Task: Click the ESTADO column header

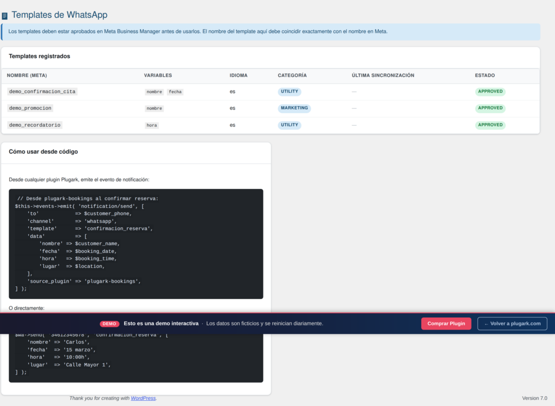Action: 485,75
